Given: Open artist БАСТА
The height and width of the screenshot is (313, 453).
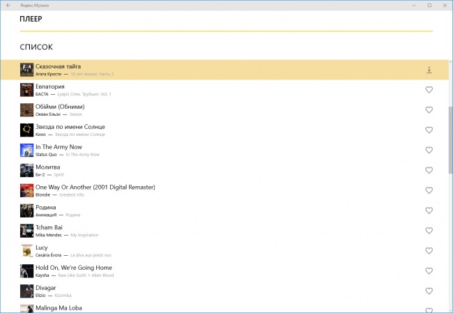Looking at the screenshot, I should pos(42,94).
